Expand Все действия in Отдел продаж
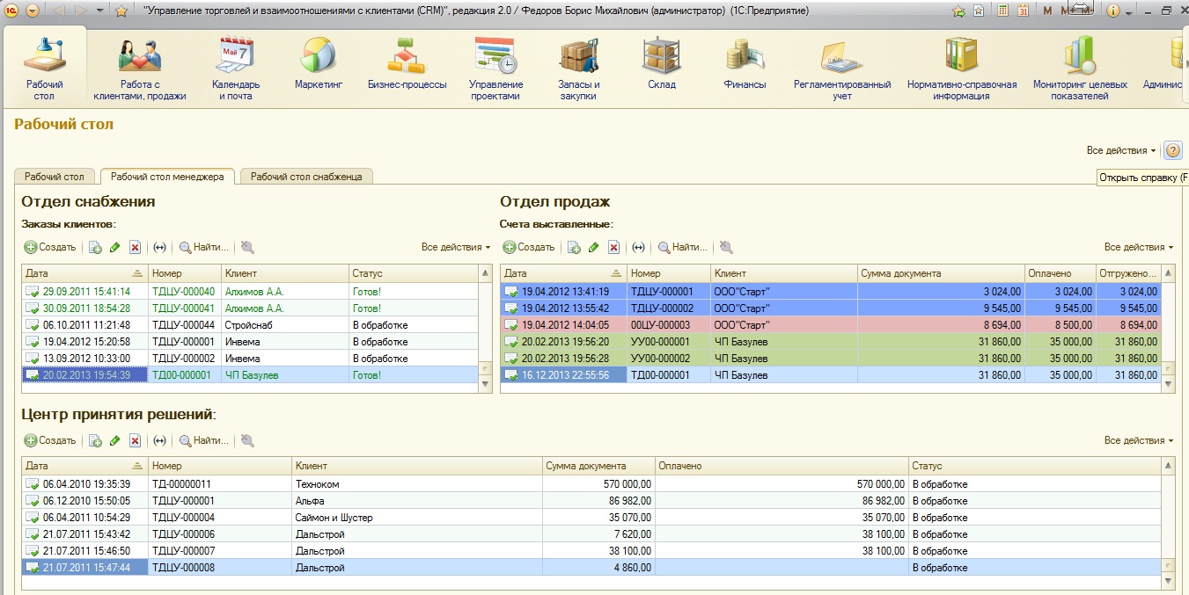 1139,247
